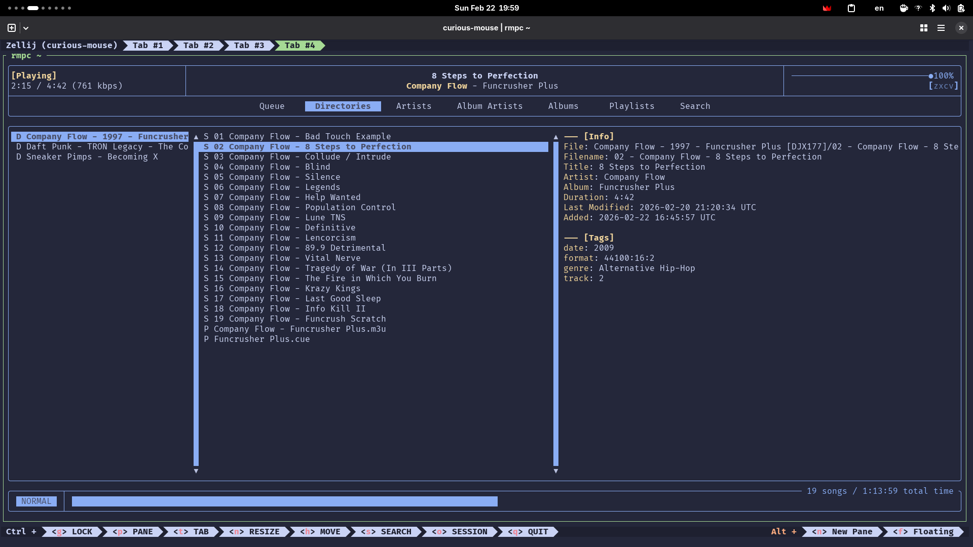Expand the Daft Punk TRON Legacy directory
Image resolution: width=973 pixels, height=547 pixels.
101,146
